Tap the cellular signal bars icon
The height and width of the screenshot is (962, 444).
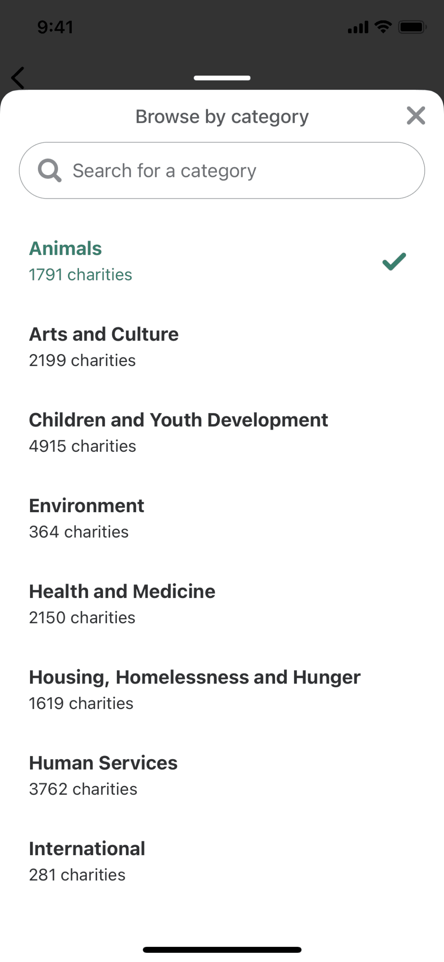click(x=358, y=27)
